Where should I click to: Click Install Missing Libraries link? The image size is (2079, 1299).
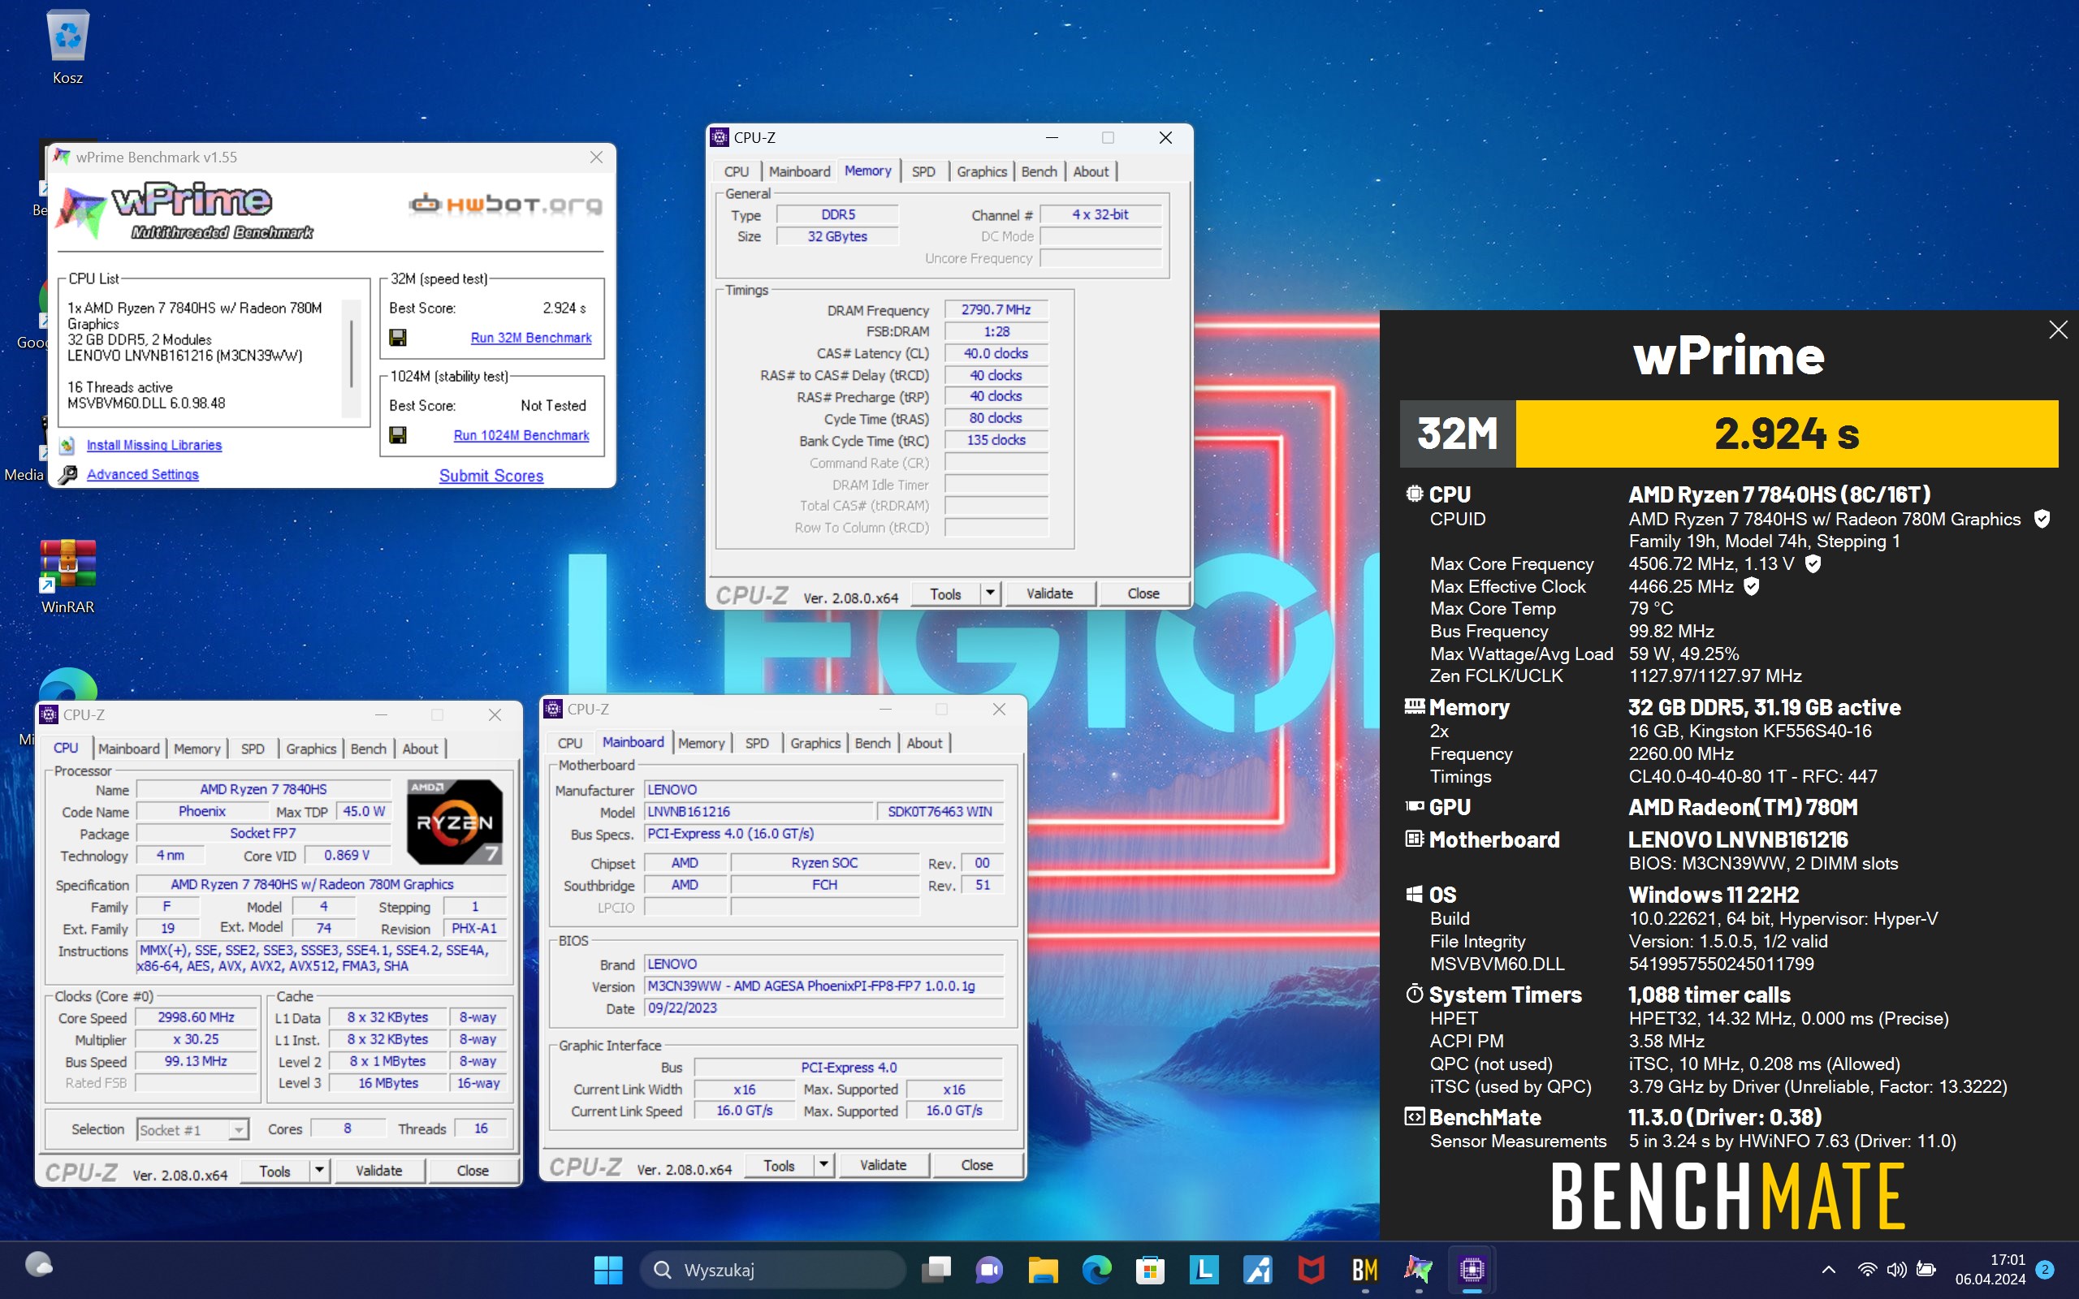[x=153, y=445]
